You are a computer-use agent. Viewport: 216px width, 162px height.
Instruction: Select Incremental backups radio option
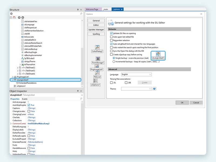coord(114,62)
